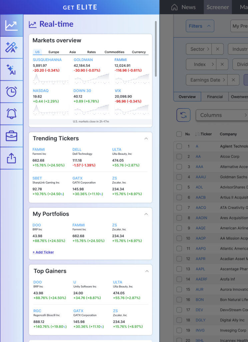Open the notification bell sidebar icon
Screen dimensions: 248x342
(x=11, y=114)
